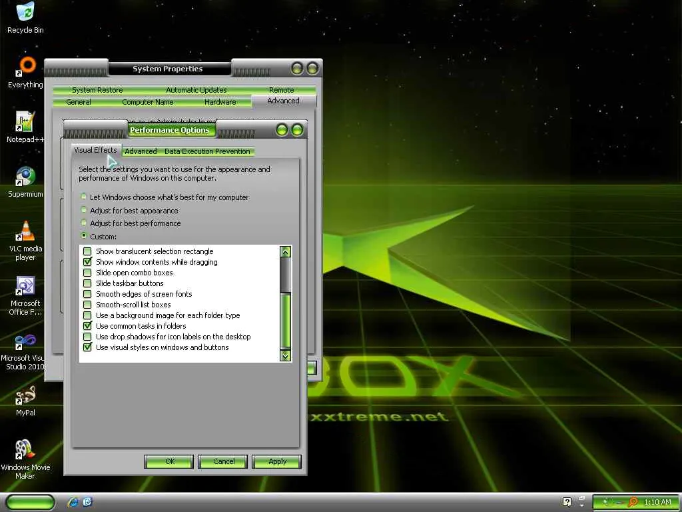This screenshot has width=682, height=512.
Task: Open Computer Name tab in System Properties
Action: (148, 102)
